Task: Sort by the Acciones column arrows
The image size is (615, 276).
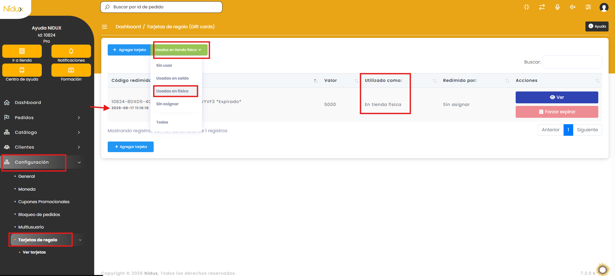Action: click(597, 81)
